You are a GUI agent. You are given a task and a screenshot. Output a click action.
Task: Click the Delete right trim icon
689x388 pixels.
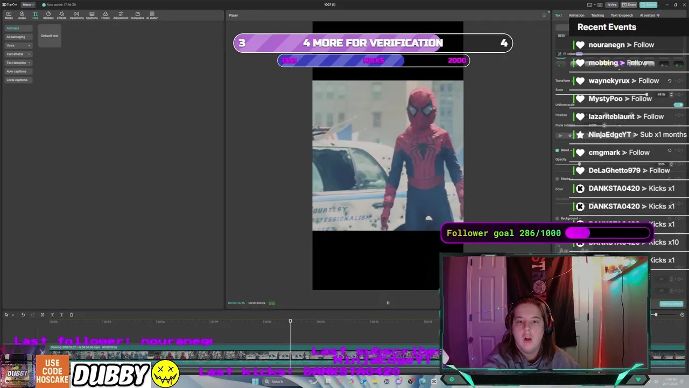click(61, 315)
